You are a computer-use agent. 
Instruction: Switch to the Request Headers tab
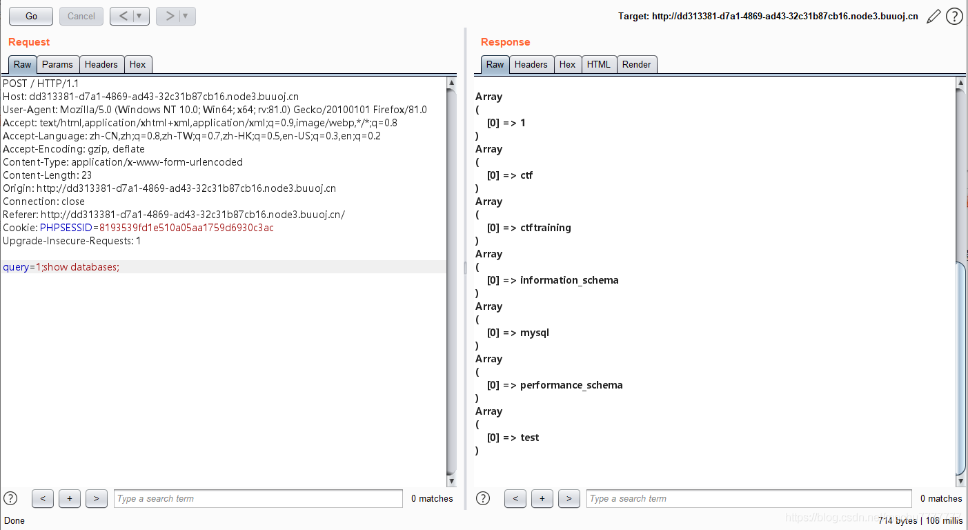101,64
